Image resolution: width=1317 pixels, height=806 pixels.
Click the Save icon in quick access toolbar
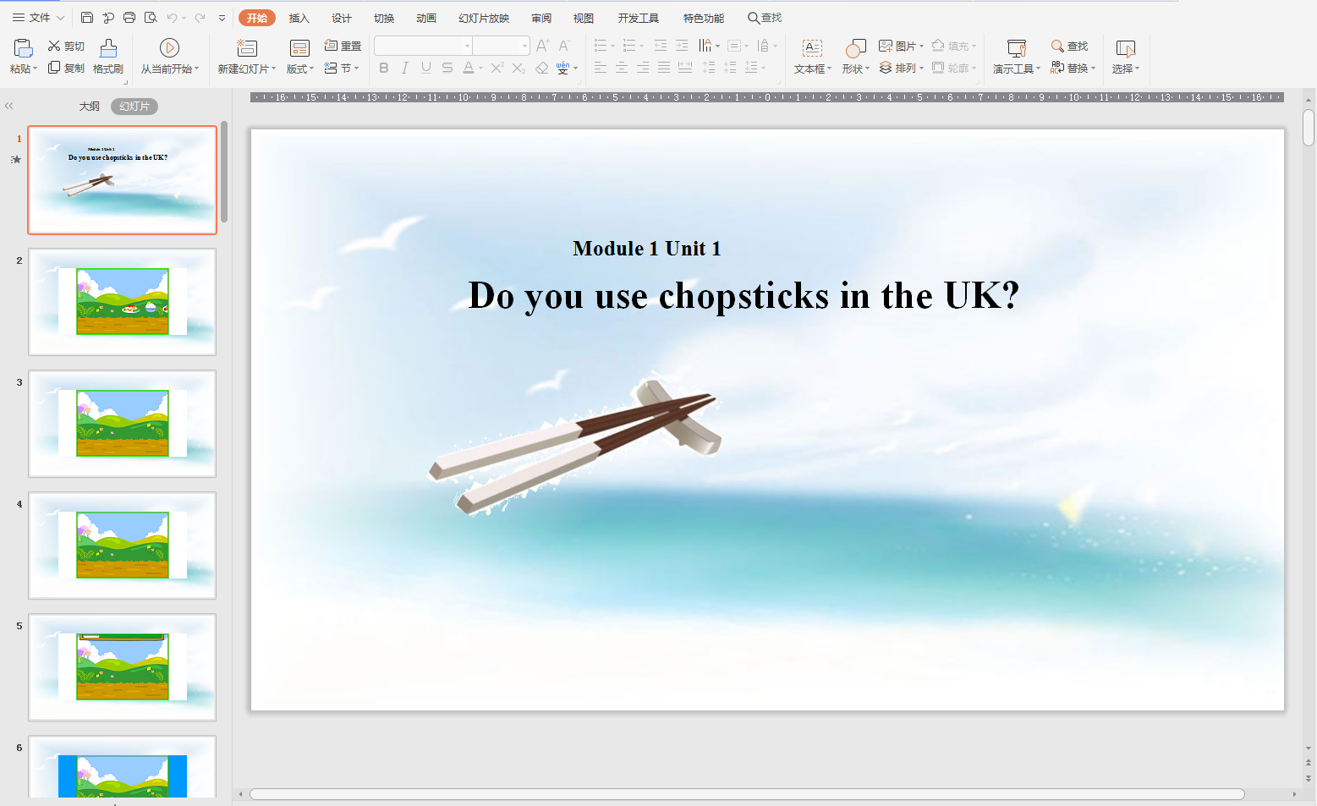click(x=87, y=18)
